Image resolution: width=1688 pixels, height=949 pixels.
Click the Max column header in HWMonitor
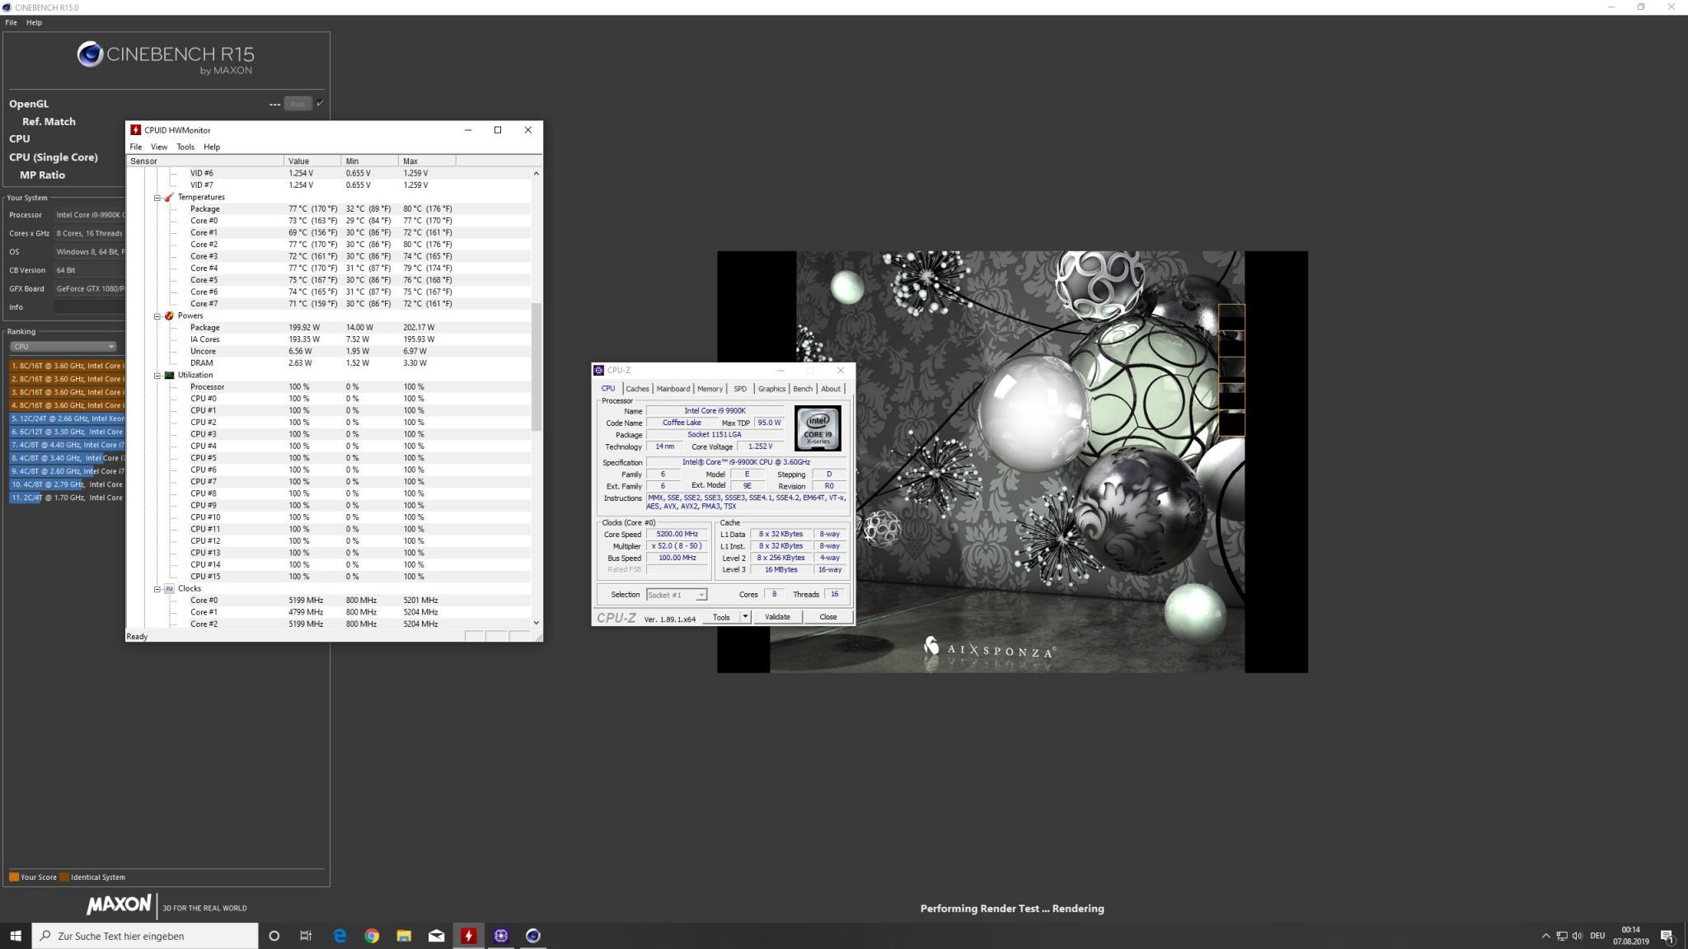pyautogui.click(x=427, y=161)
